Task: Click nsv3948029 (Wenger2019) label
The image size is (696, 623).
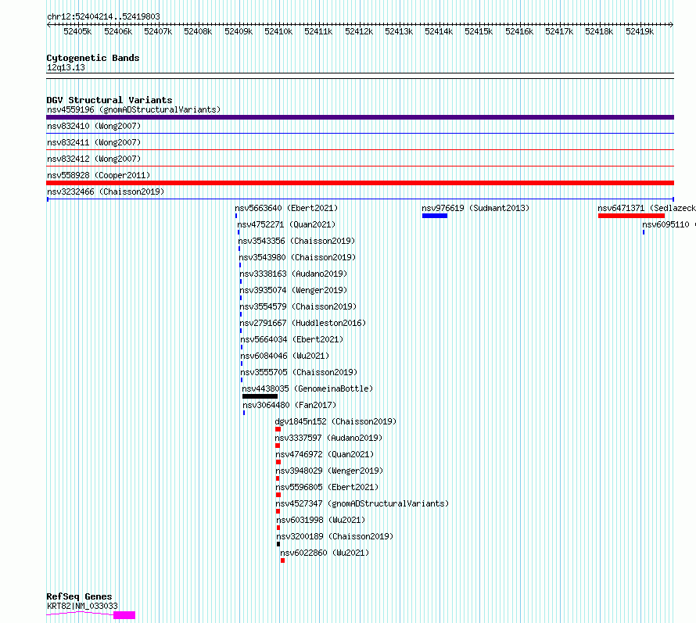Action: (x=329, y=471)
